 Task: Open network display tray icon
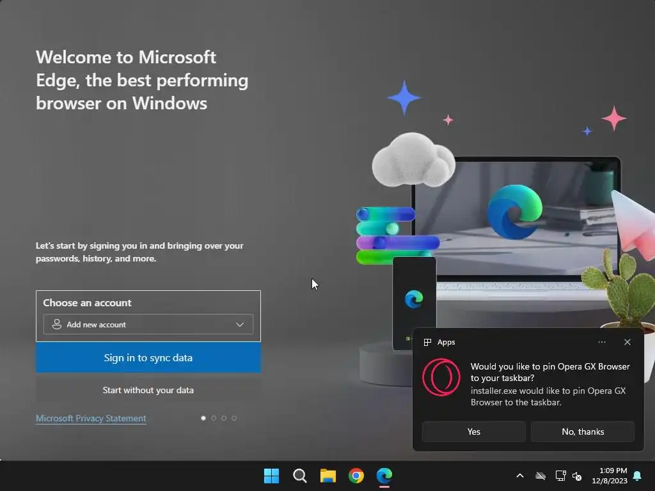pyautogui.click(x=560, y=476)
